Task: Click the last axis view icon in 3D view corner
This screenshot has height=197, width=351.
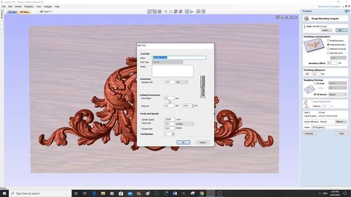Action: coord(296,17)
